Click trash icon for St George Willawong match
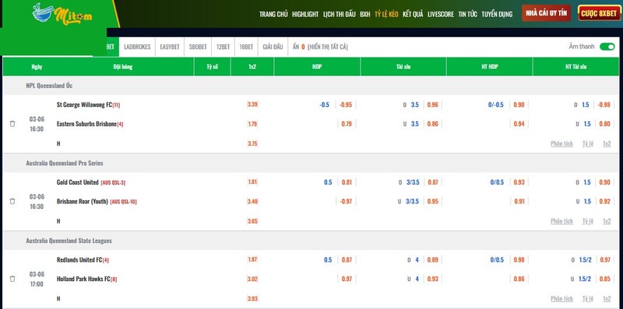Viewport: 623px width, 309px height. tap(12, 123)
